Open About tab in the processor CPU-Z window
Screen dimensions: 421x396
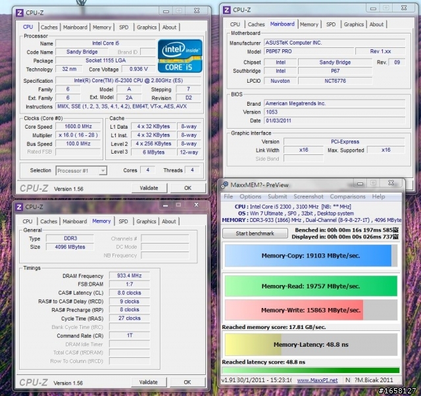(x=169, y=28)
